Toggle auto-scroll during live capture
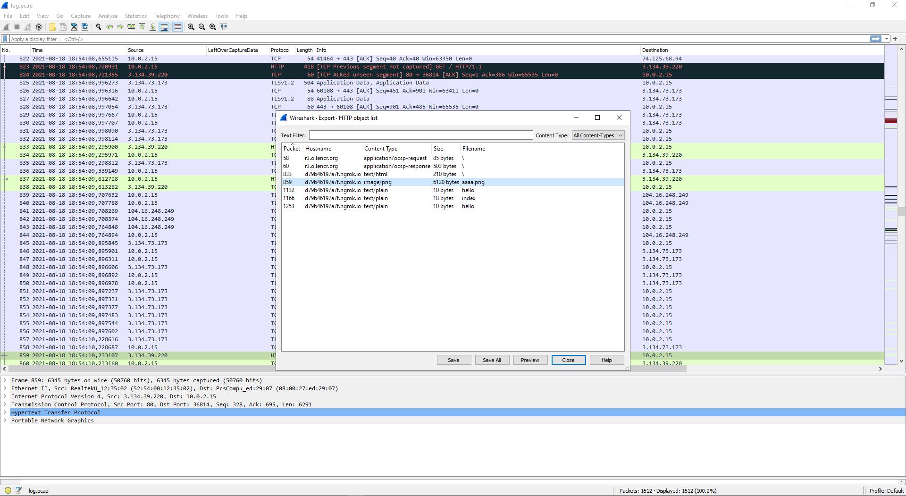This screenshot has width=906, height=496. [x=164, y=27]
